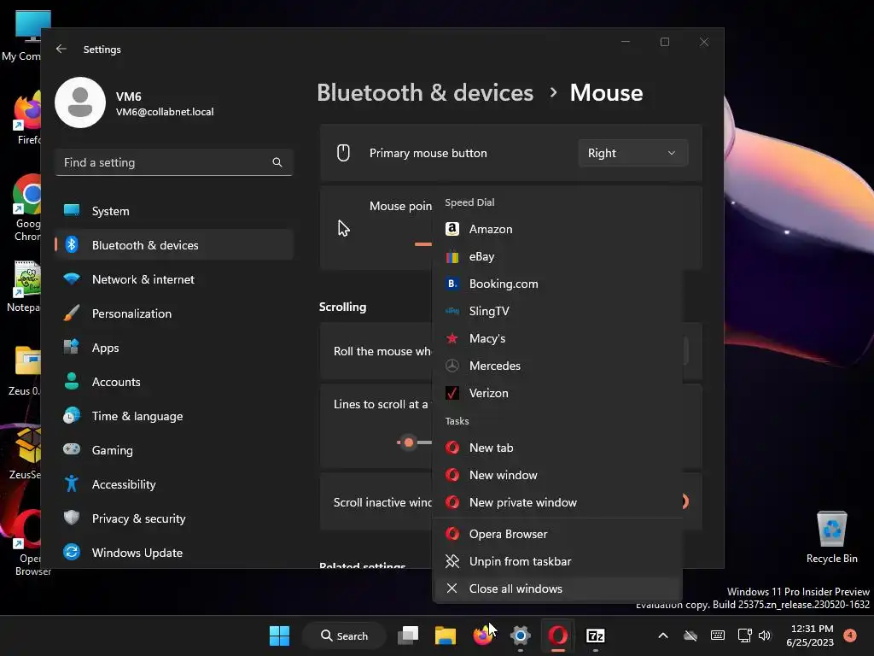Open Task View on taskbar
874x656 pixels.
tap(408, 635)
